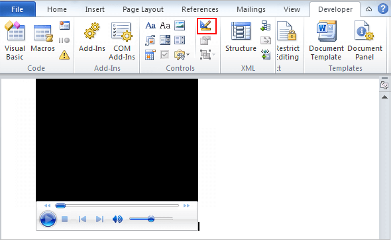The height and width of the screenshot is (240, 391).
Task: Adjust the volume slider
Action: 151,219
